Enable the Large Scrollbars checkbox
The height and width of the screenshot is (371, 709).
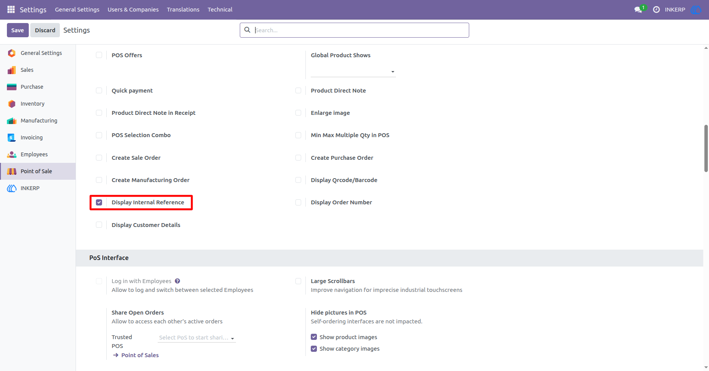click(298, 281)
